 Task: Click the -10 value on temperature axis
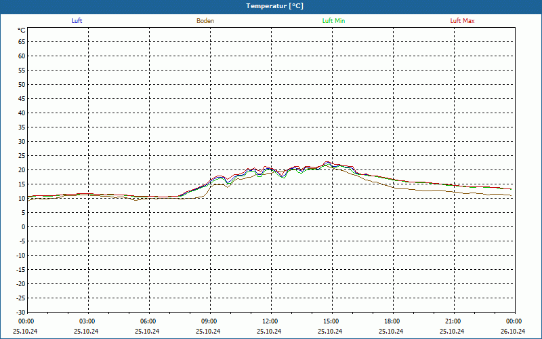21,256
